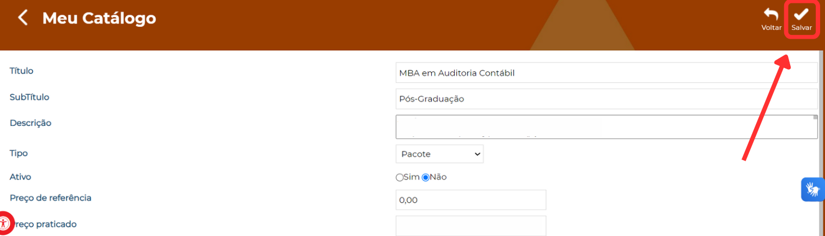Click the Voltar return arrow icon
The height and width of the screenshot is (236, 825).
click(771, 15)
